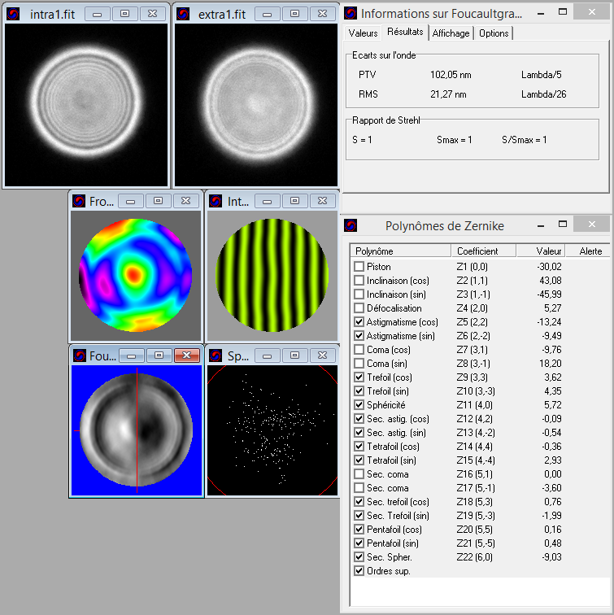Click the green fringe interferogram image
Screen dimensions: 614x615
click(x=272, y=275)
